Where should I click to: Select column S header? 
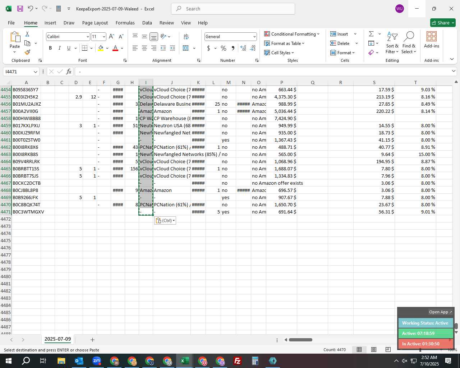(x=374, y=82)
